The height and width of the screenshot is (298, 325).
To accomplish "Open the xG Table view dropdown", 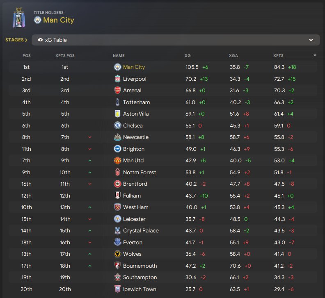I will point(311,40).
